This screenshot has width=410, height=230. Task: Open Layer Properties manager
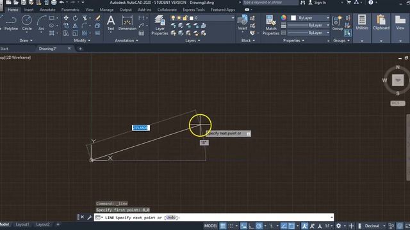160,25
